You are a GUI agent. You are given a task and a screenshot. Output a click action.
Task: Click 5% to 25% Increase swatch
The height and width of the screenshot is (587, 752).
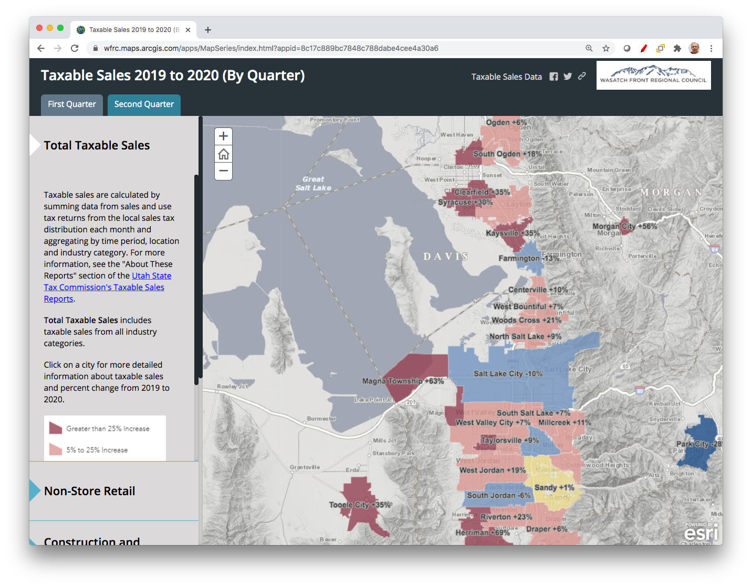56,450
